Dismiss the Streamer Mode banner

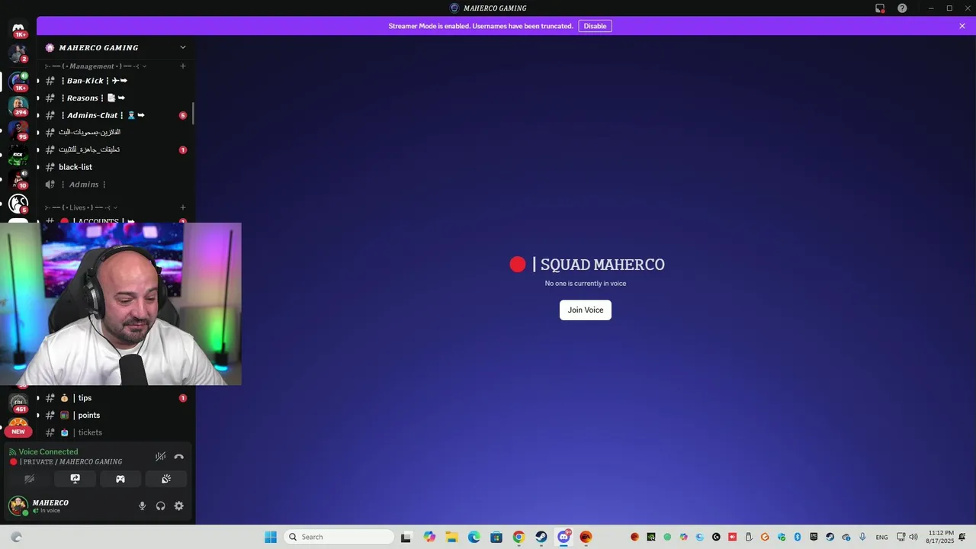[962, 26]
